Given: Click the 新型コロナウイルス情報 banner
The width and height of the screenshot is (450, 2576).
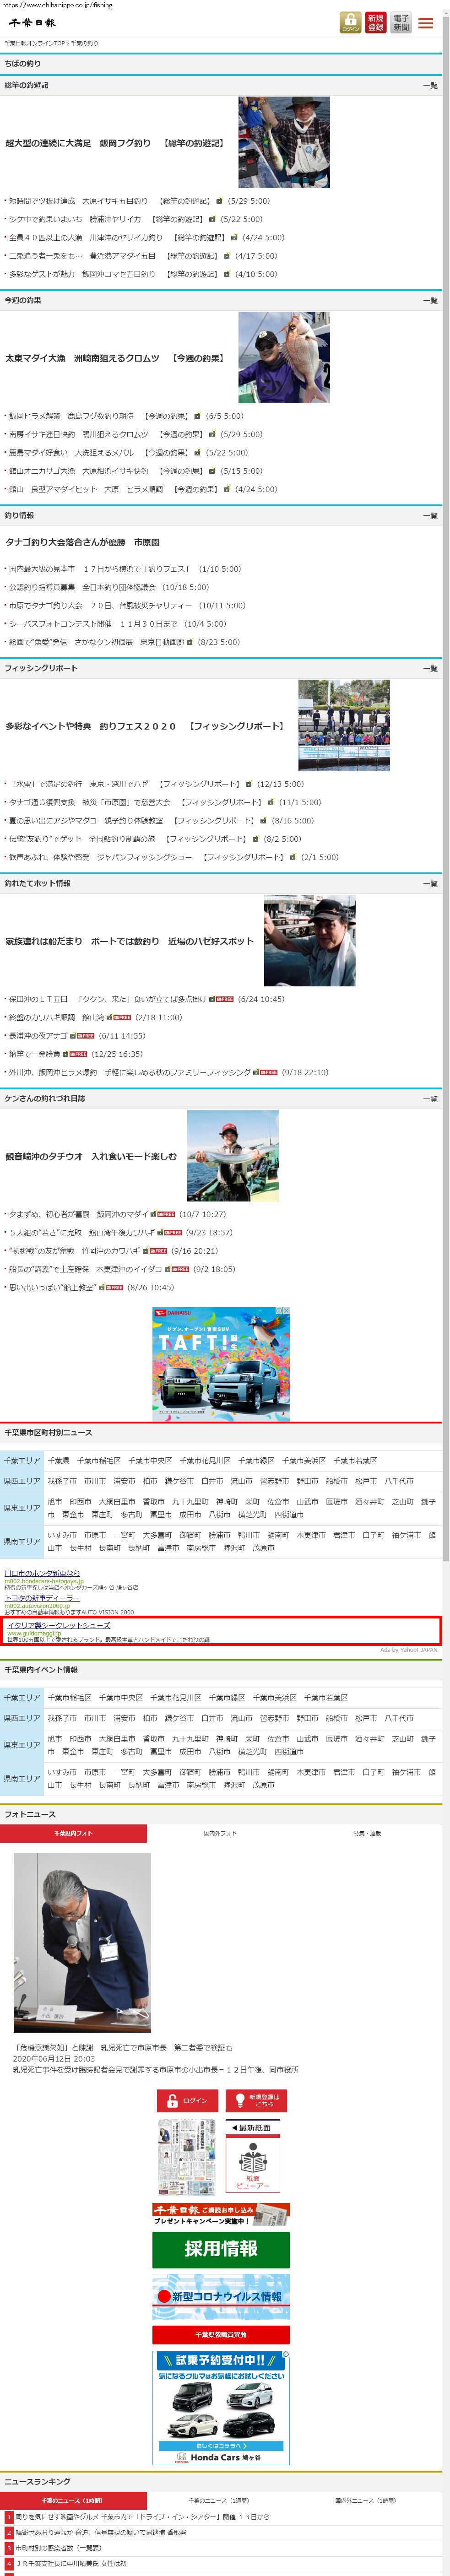Looking at the screenshot, I should tap(220, 2297).
